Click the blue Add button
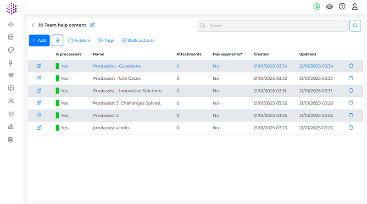Image resolution: width=367 pixels, height=204 pixels. pos(39,40)
